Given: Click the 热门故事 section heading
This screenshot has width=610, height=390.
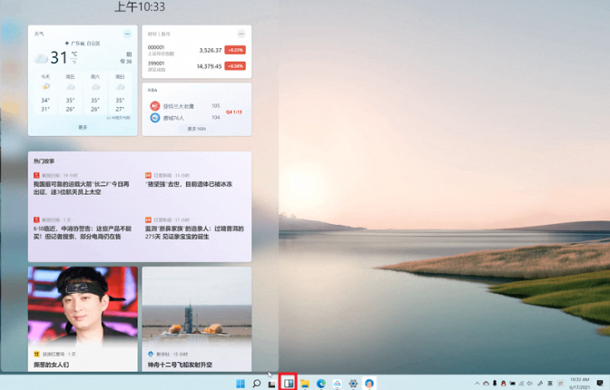Looking at the screenshot, I should pos(44,161).
